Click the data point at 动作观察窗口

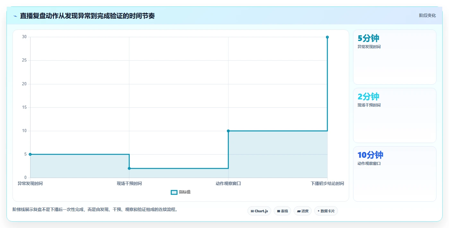(228, 131)
